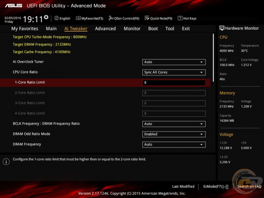The height and width of the screenshot is (198, 264).
Task: Open Qfan Control(F6)
Action: point(124,18)
